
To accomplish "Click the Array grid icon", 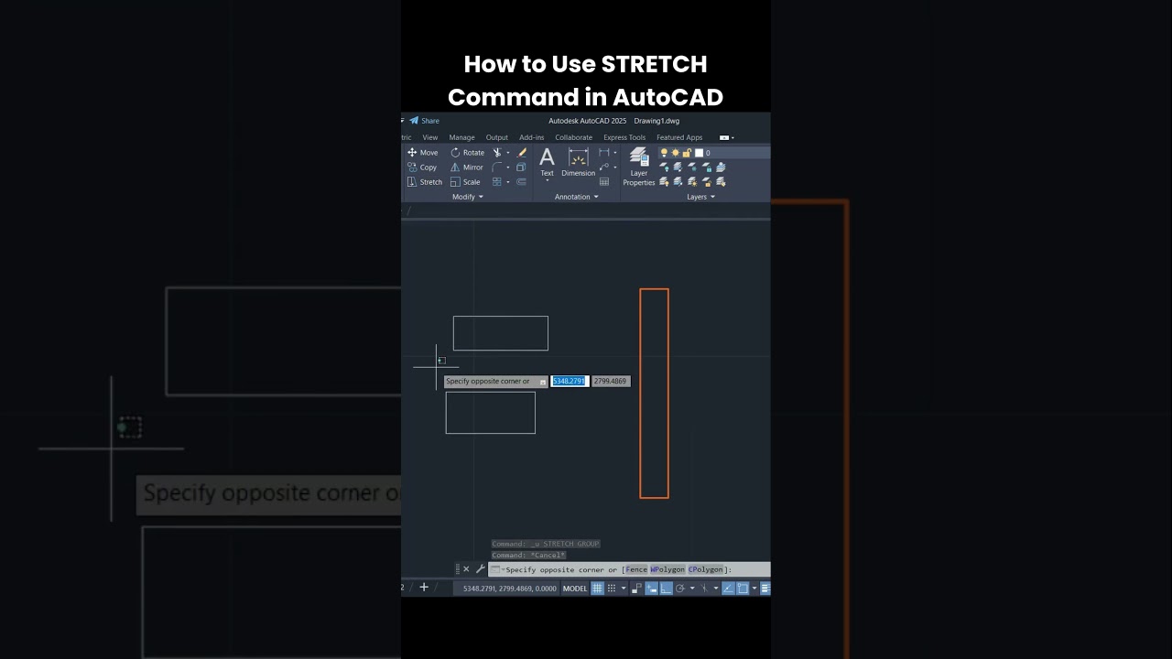I will [497, 182].
